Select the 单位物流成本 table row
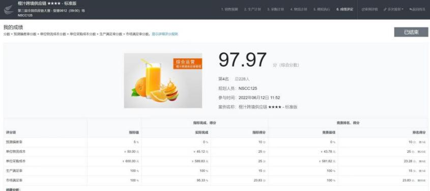 click(216, 151)
